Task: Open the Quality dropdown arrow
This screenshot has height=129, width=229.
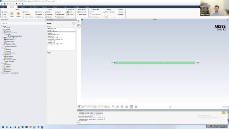Action: tap(21, 16)
